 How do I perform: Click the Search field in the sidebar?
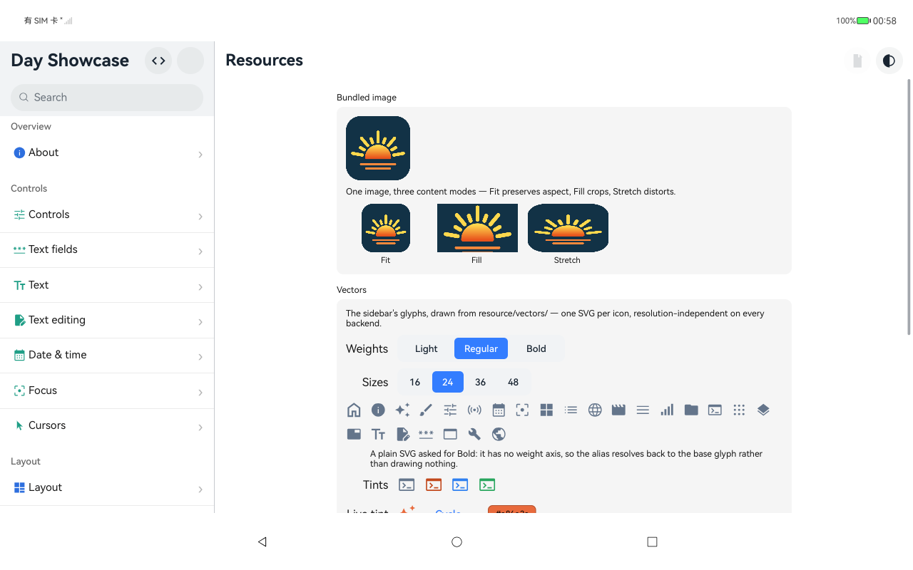point(107,98)
